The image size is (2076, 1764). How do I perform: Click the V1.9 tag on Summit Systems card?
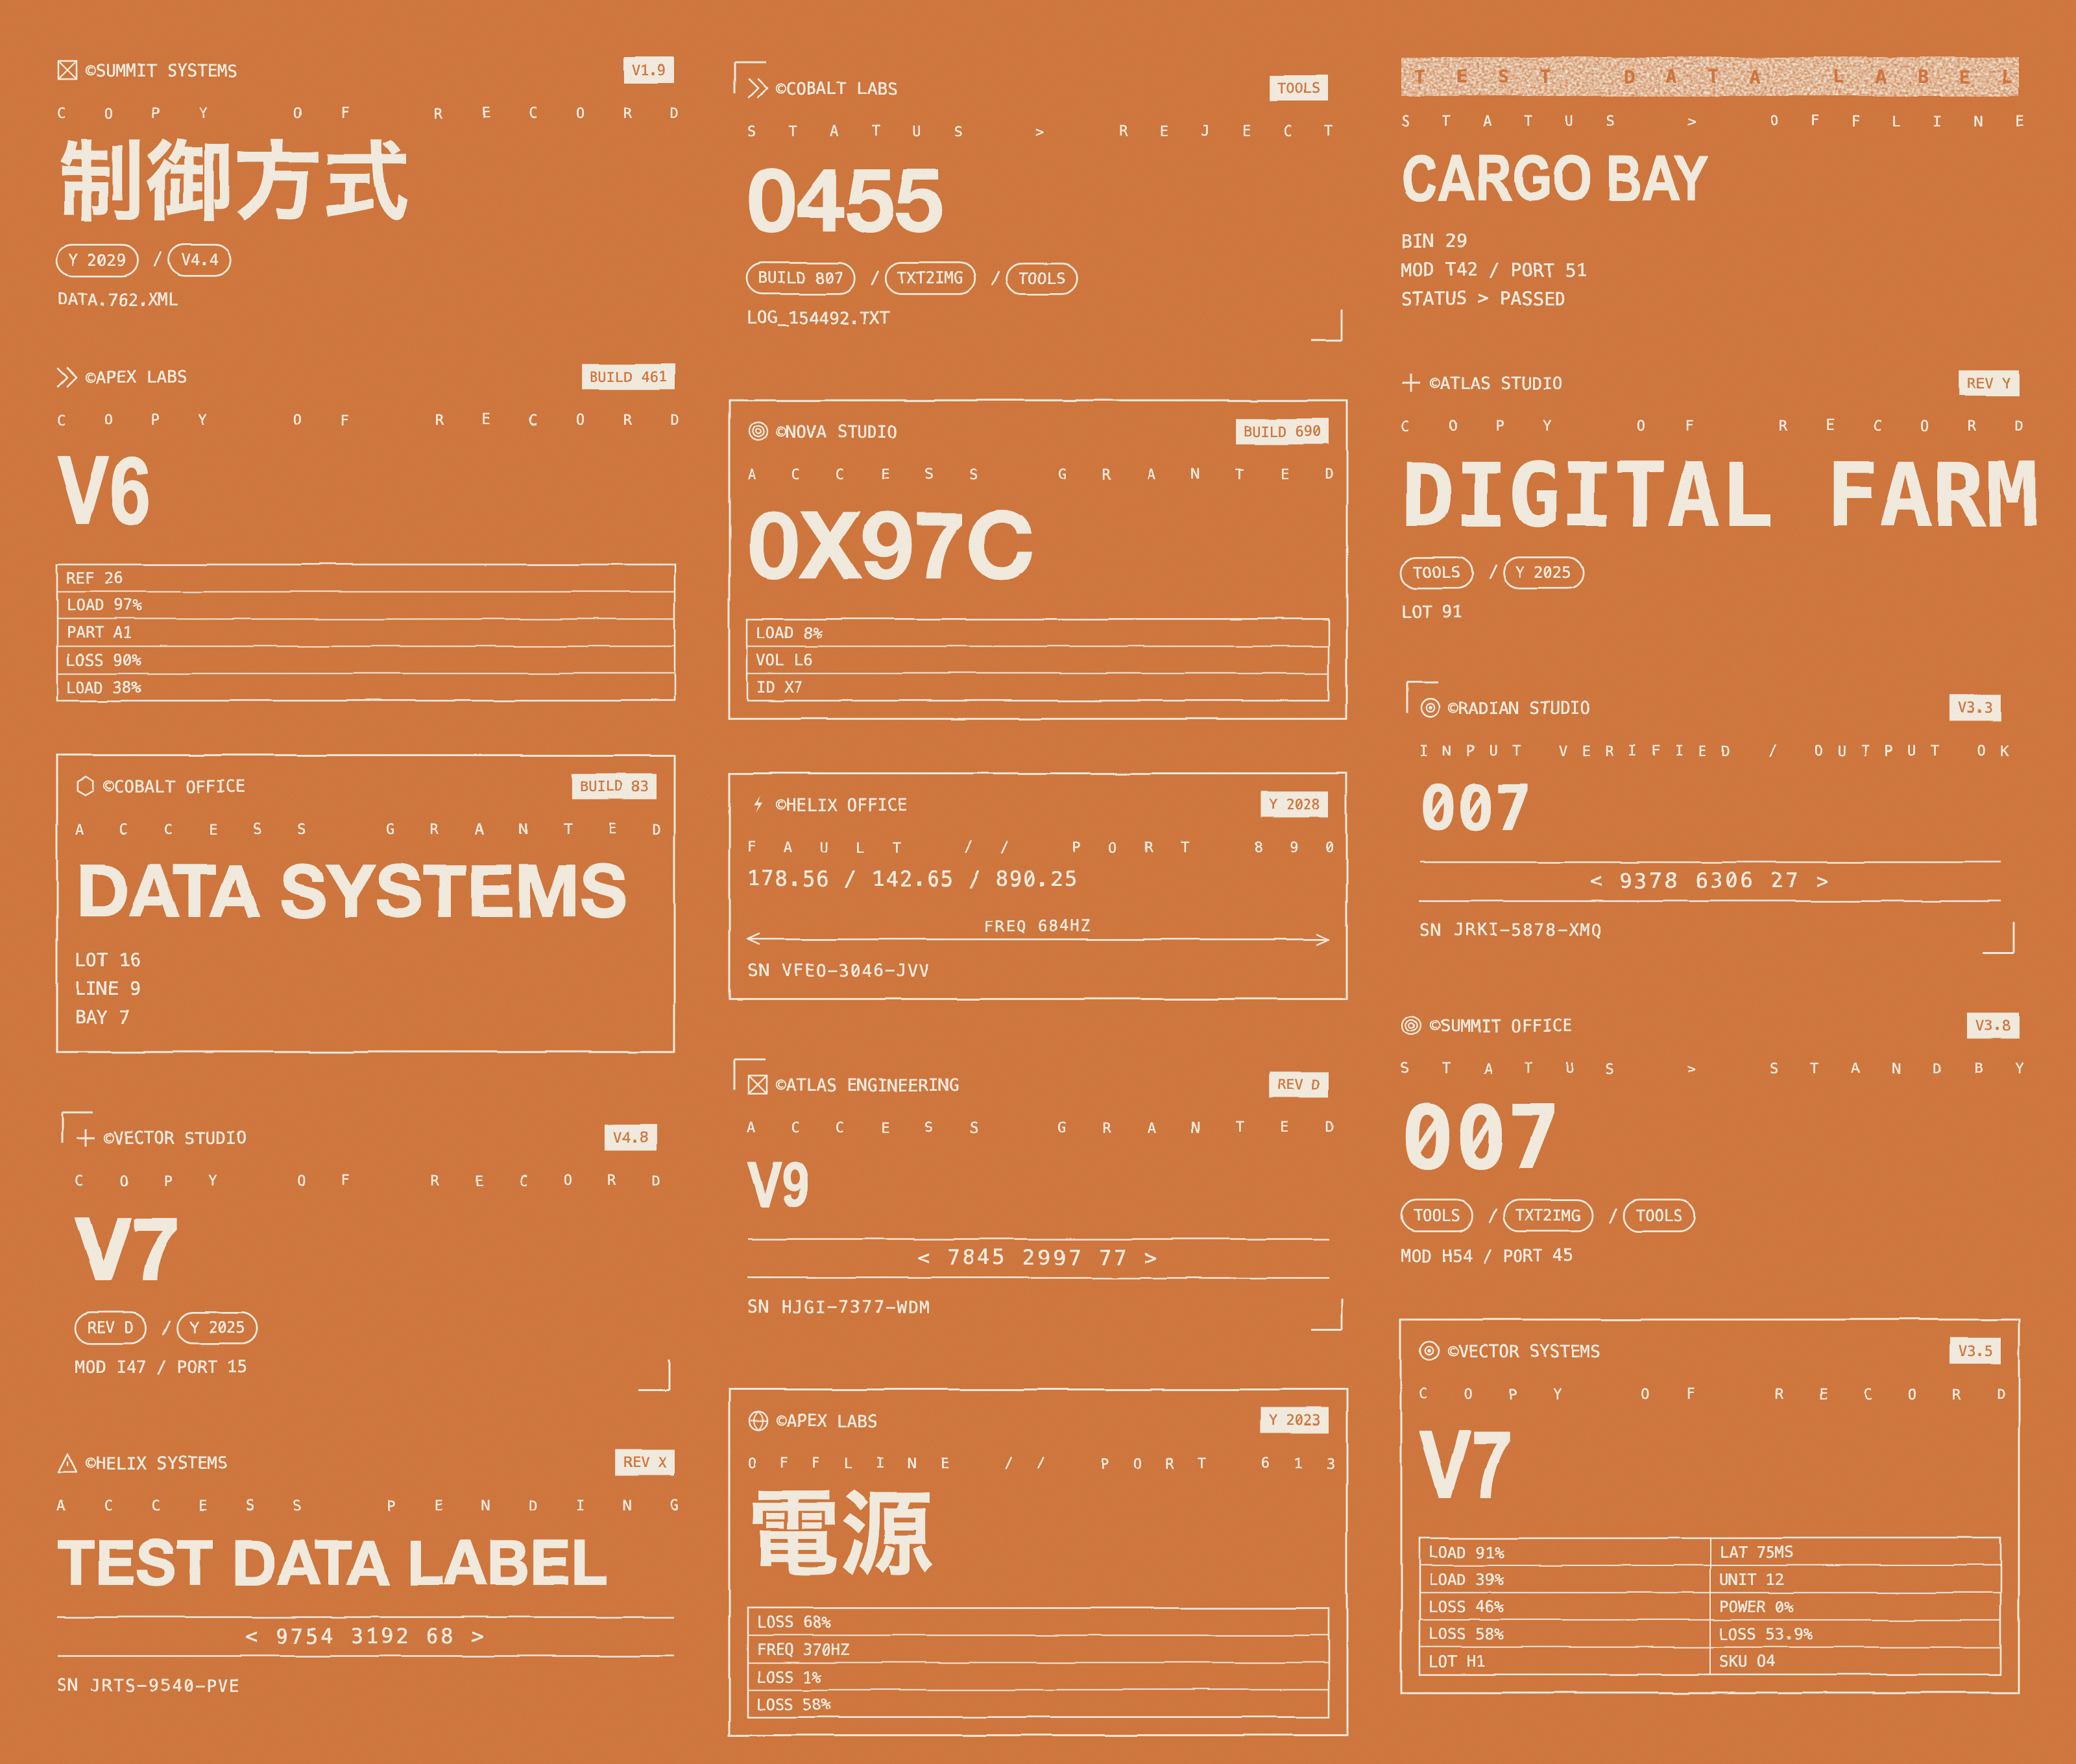(648, 70)
